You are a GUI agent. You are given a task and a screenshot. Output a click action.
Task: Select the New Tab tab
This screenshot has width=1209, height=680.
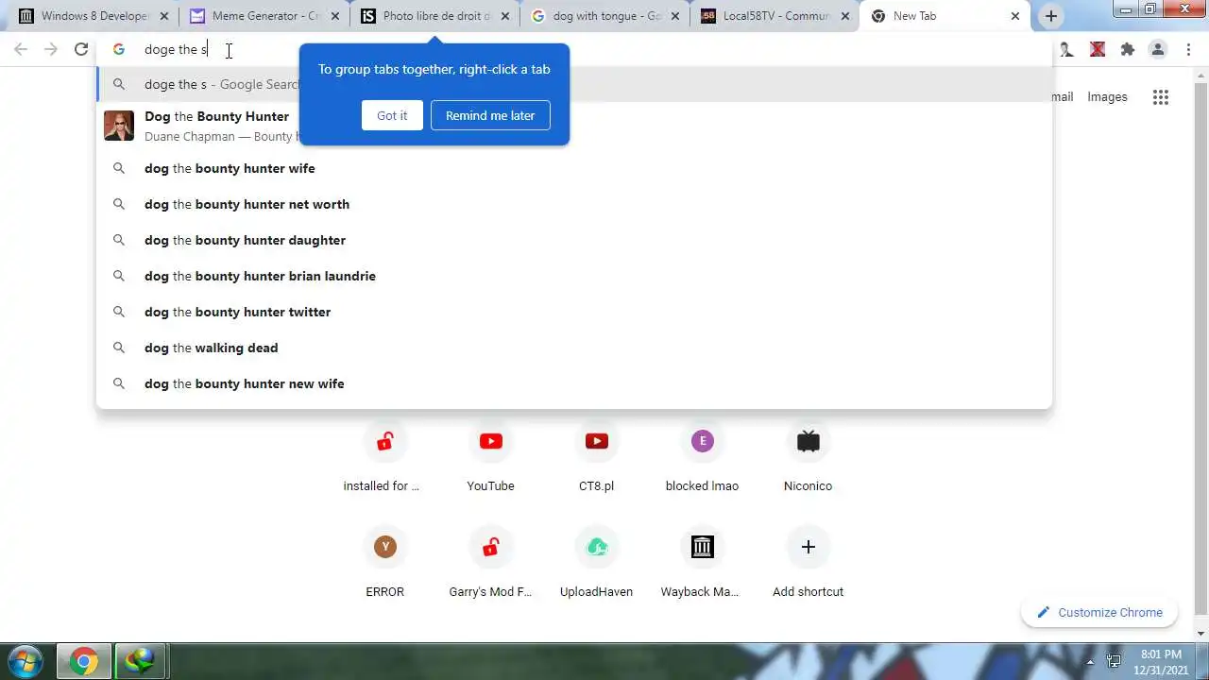click(945, 16)
